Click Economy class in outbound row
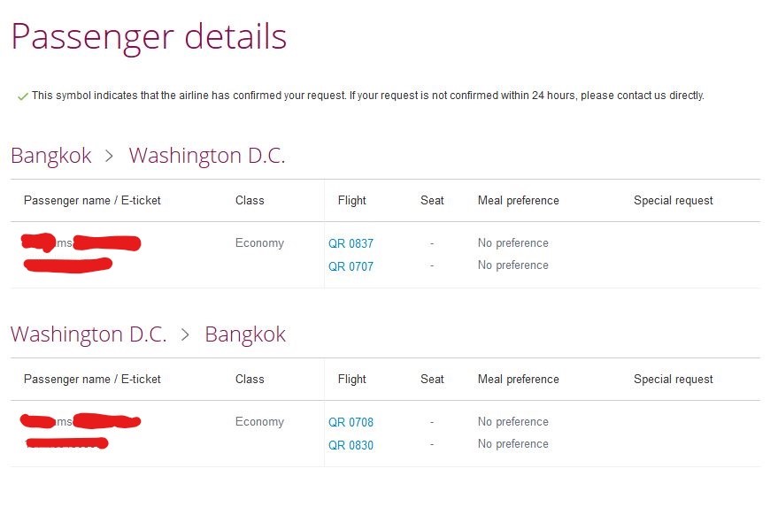The height and width of the screenshot is (507, 778). coord(259,243)
